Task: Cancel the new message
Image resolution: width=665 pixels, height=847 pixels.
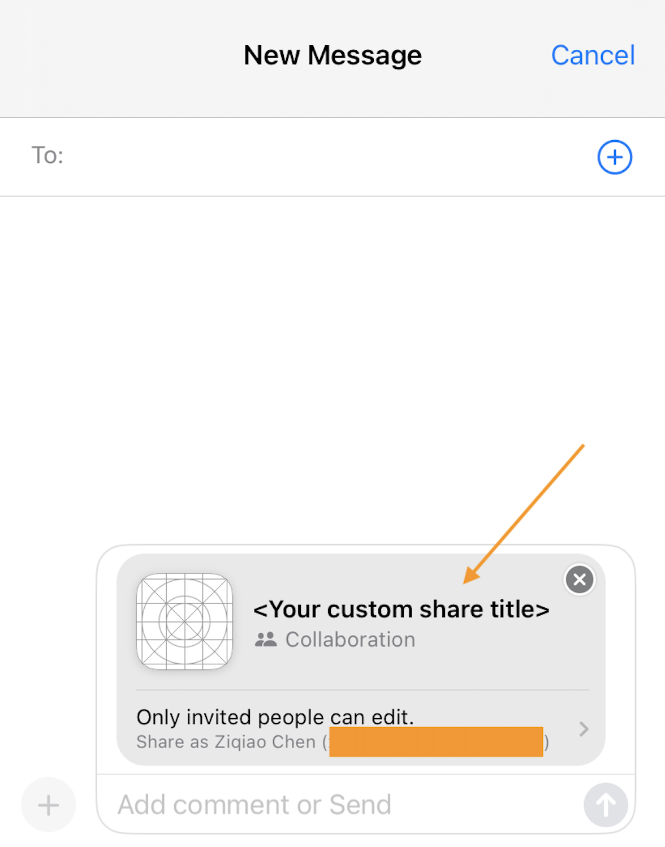Action: [593, 55]
